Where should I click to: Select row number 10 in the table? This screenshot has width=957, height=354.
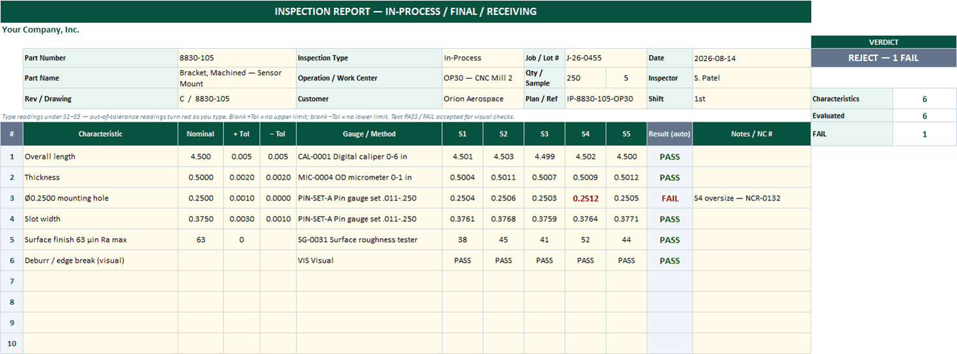[x=12, y=344]
